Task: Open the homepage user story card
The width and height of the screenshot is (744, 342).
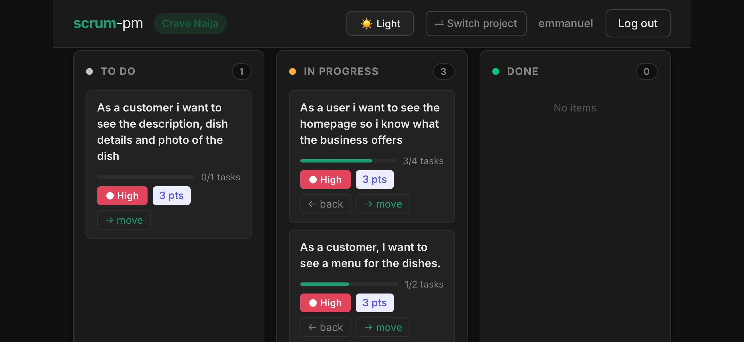Action: click(372, 157)
